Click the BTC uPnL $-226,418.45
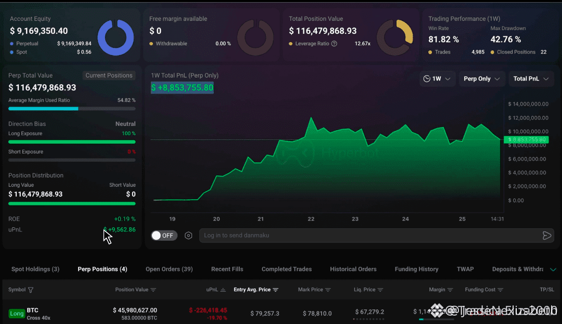 point(208,310)
